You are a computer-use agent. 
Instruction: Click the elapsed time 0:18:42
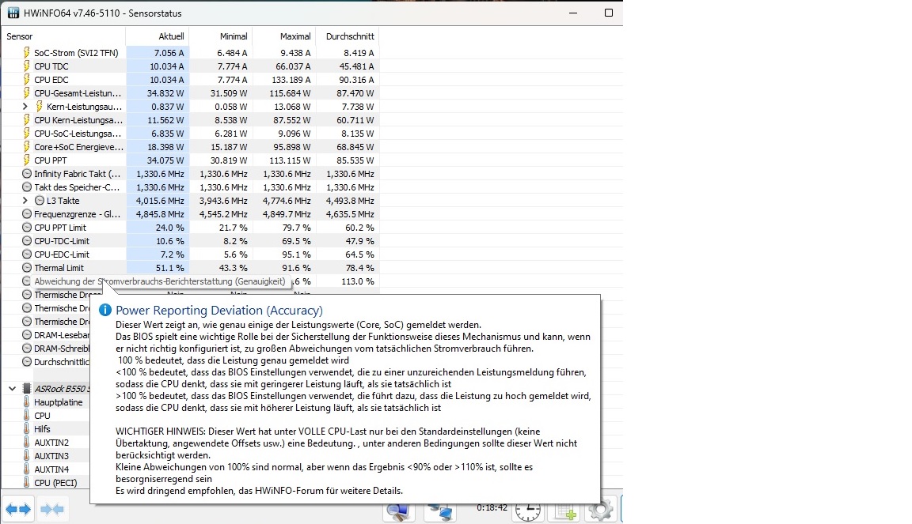(492, 507)
